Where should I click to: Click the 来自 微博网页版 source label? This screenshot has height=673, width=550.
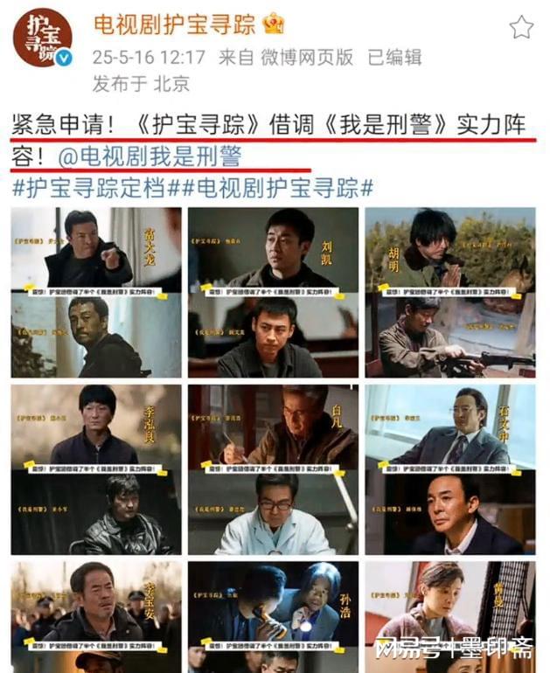click(286, 57)
